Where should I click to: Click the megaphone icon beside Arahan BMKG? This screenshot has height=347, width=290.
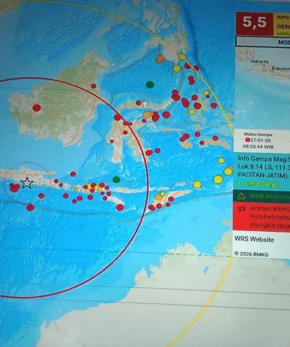(x=241, y=208)
